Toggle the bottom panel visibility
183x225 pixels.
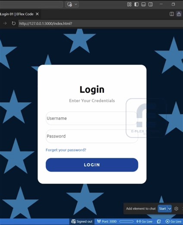click(143, 4)
